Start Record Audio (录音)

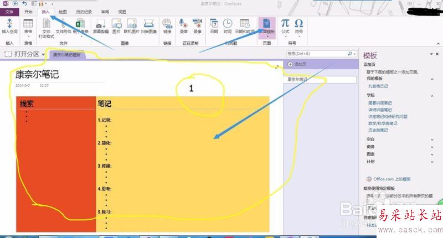coord(183,23)
